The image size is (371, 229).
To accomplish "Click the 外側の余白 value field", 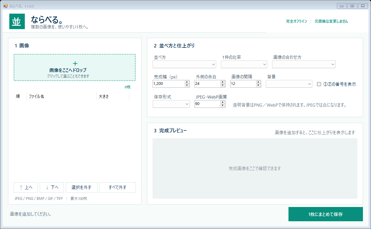I will tap(207, 84).
